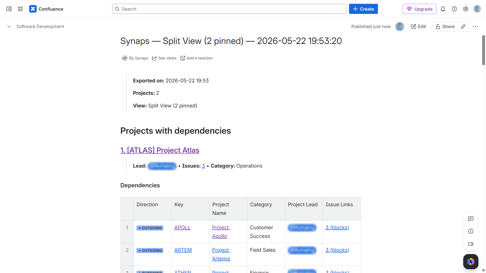Open the Issues count 3 link

click(204, 166)
